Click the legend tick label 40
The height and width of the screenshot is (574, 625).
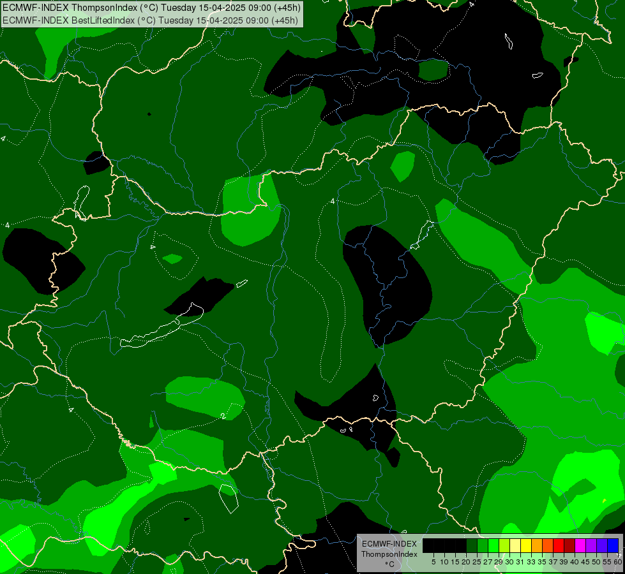(x=575, y=562)
